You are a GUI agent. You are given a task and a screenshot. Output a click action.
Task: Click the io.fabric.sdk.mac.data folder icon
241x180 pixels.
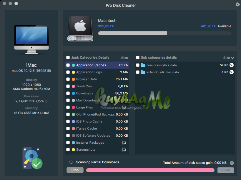[x=143, y=72]
